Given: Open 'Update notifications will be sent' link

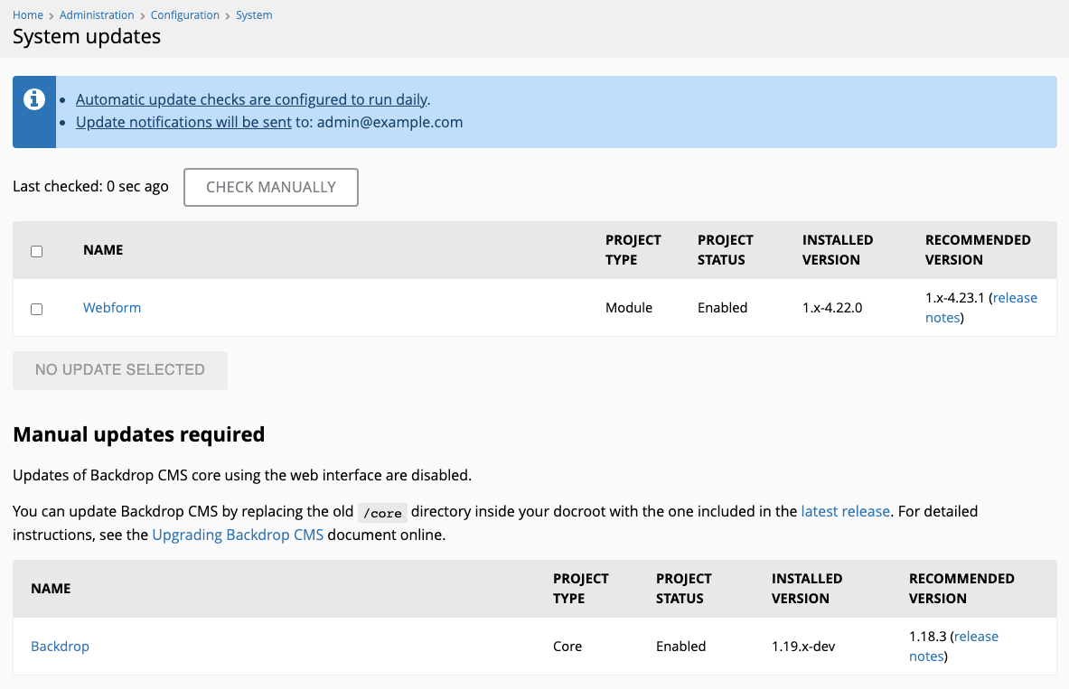Looking at the screenshot, I should pos(183,122).
